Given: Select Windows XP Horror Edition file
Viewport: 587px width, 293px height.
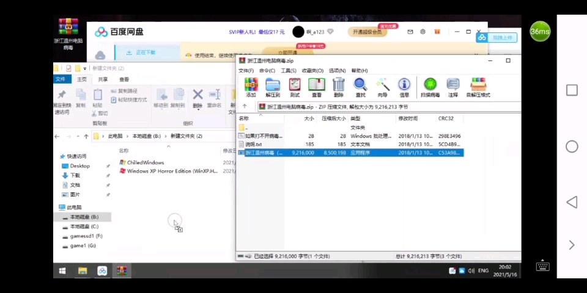Looking at the screenshot, I should coord(168,171).
